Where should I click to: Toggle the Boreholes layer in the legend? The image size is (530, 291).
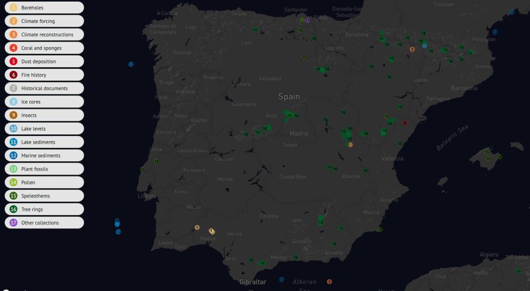pyautogui.click(x=44, y=8)
